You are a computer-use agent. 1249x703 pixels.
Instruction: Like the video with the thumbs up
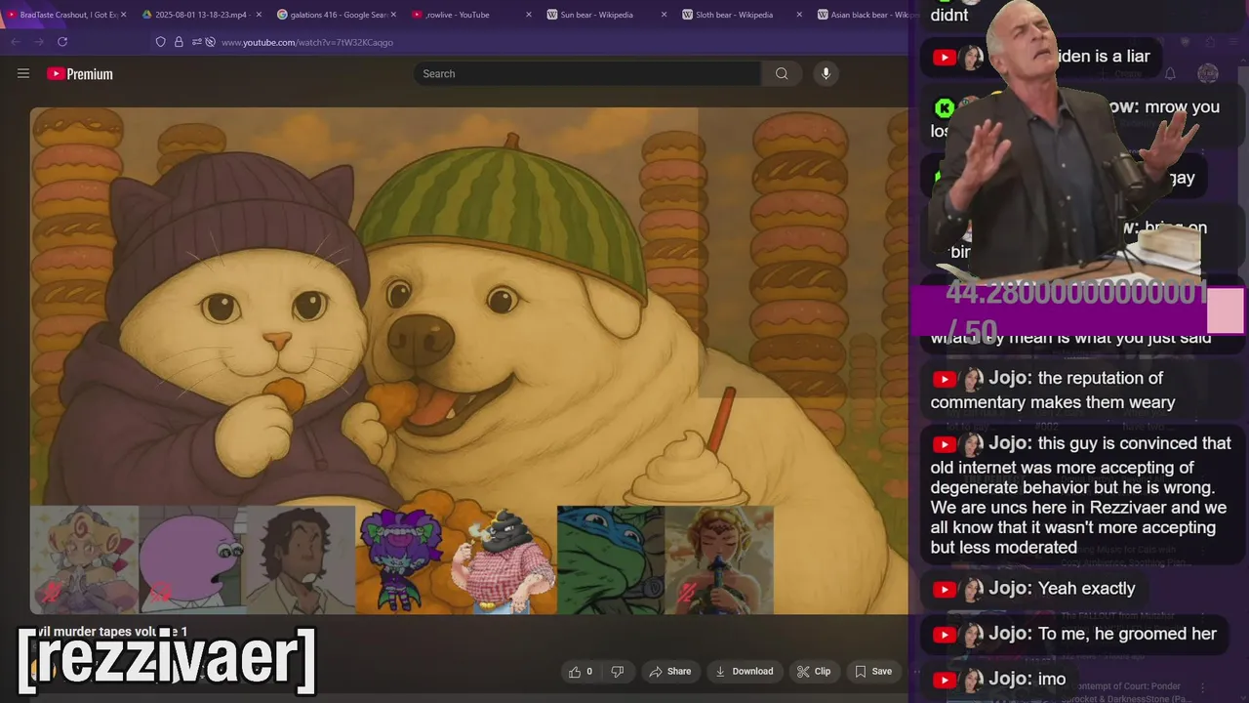pos(581,671)
